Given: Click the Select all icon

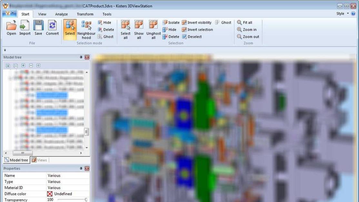Looking at the screenshot, I should pos(125,30).
